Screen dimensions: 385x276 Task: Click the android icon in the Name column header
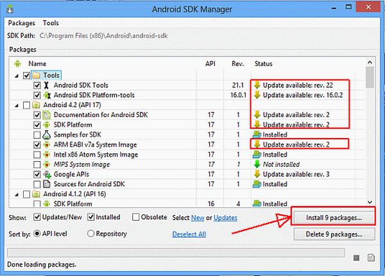click(x=17, y=64)
